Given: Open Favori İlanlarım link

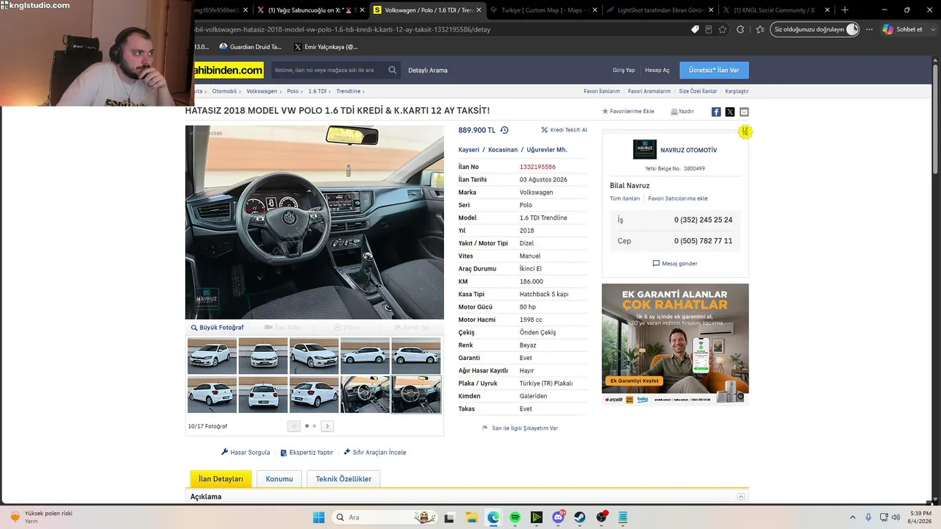Looking at the screenshot, I should click(602, 91).
